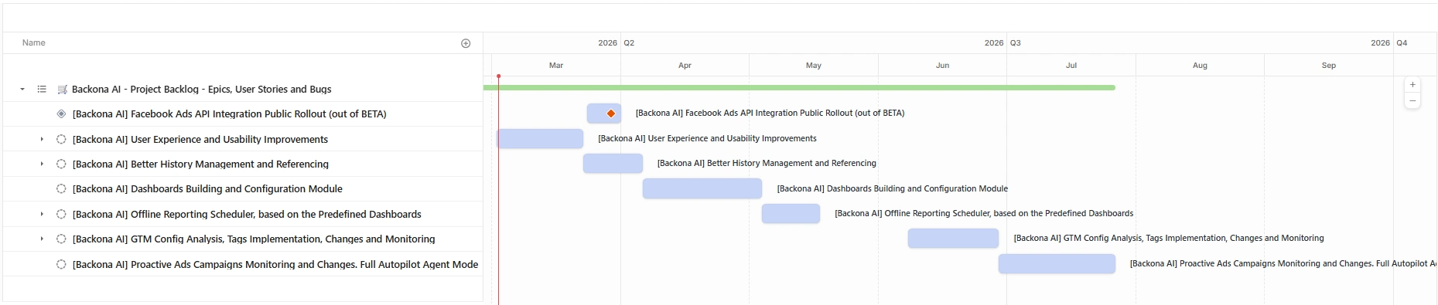This screenshot has height=305, width=1438.
Task: Open Offline Reporting Scheduler row text
Action: [247, 215]
